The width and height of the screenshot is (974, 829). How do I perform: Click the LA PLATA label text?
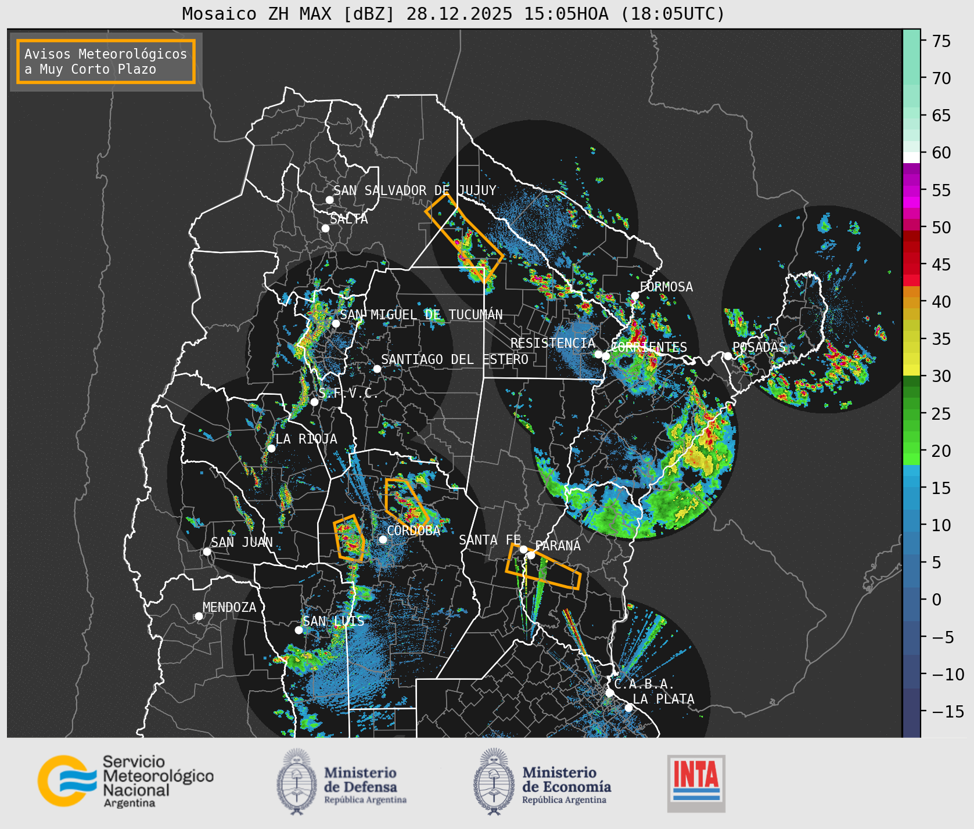tap(663, 699)
